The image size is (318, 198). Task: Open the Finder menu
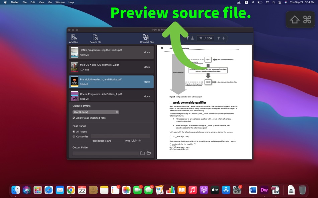click(x=15, y=2)
